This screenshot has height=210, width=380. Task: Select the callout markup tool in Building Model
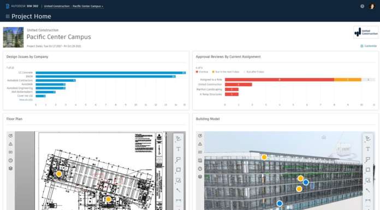click(x=368, y=159)
